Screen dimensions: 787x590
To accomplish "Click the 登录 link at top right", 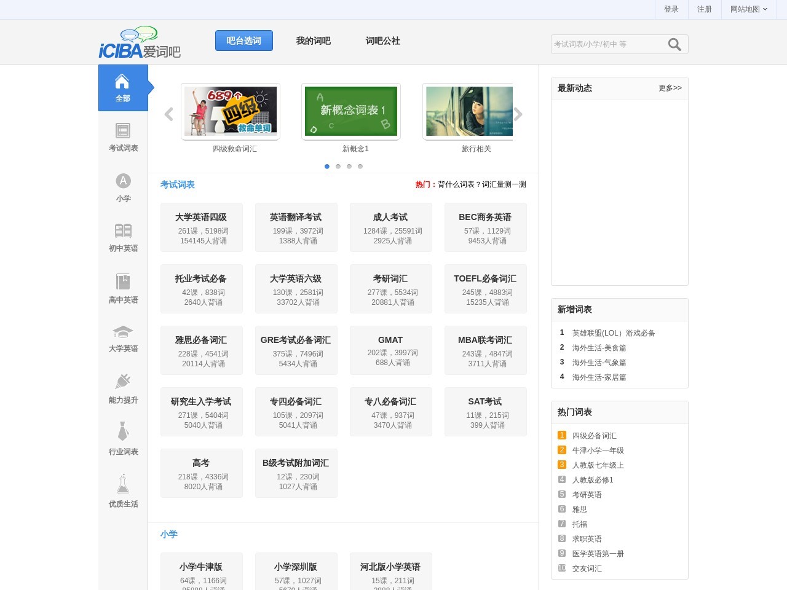I will coord(671,9).
